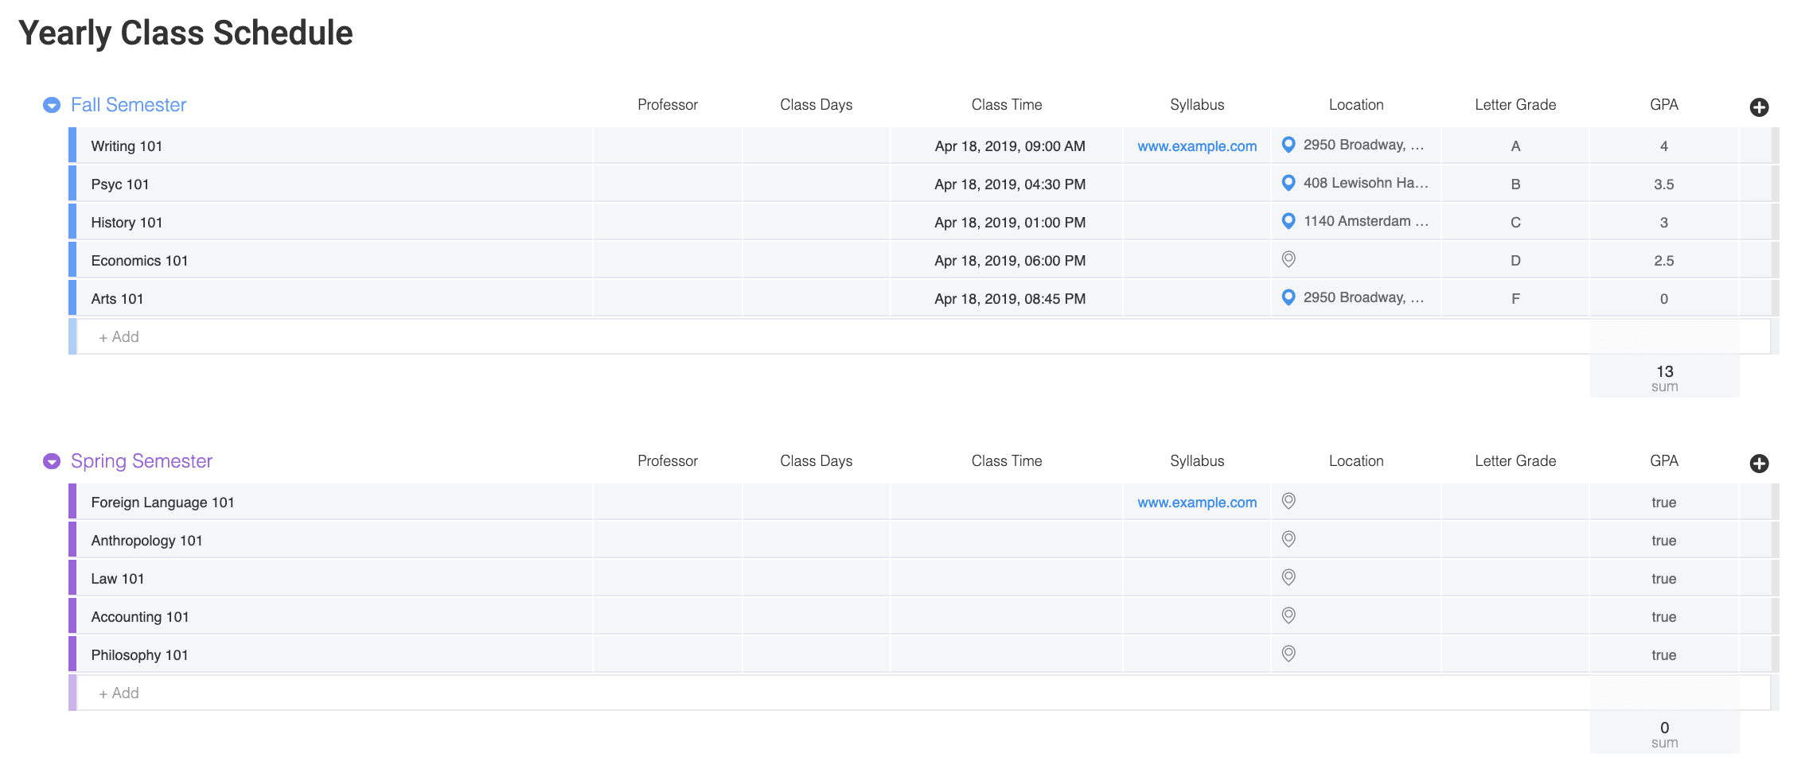
Task: Set location pin for Anthropology 101
Action: (1288, 539)
